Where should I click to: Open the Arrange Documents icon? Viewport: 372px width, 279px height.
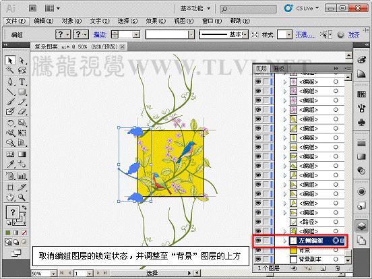pos(52,8)
